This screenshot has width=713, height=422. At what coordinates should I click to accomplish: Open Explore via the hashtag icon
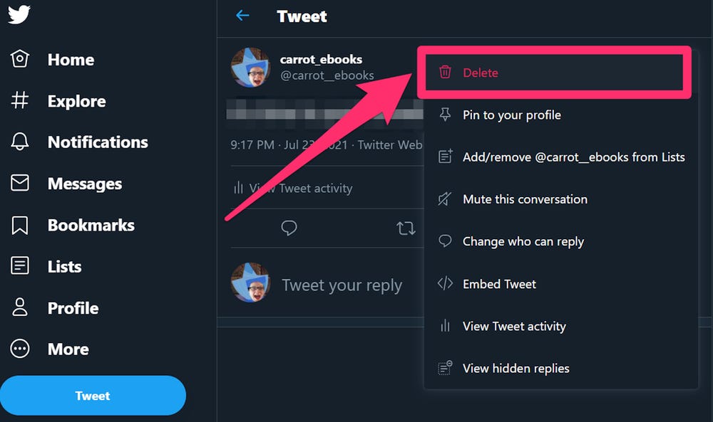tap(21, 101)
